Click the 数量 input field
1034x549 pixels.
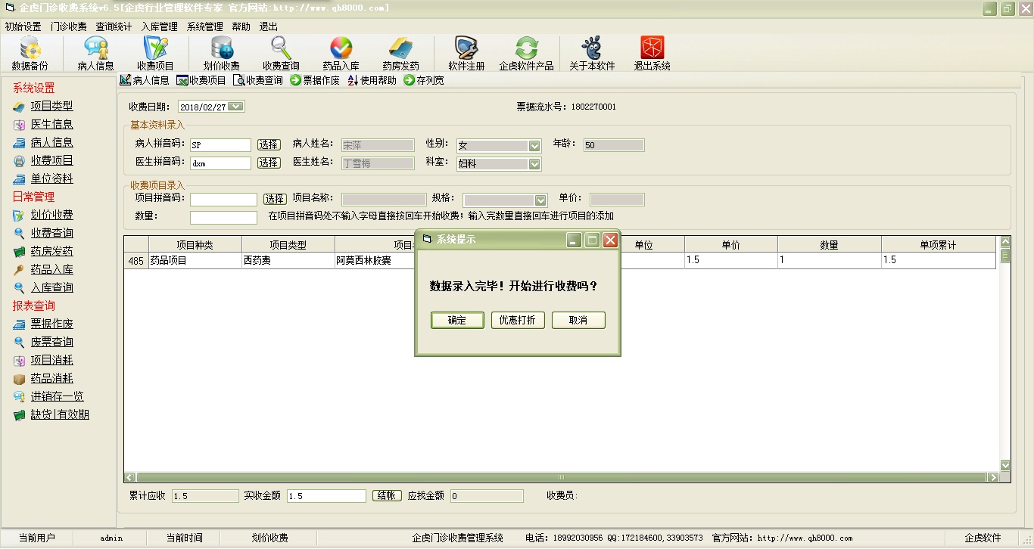click(223, 218)
